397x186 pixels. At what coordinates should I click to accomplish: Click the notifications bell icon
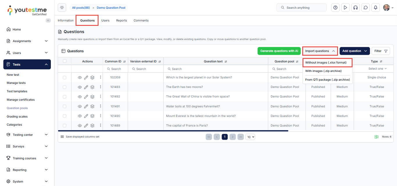(x=375, y=8)
